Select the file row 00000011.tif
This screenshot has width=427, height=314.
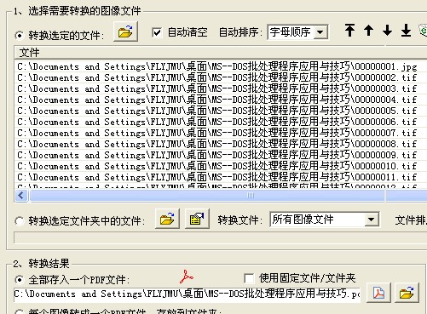(221, 177)
